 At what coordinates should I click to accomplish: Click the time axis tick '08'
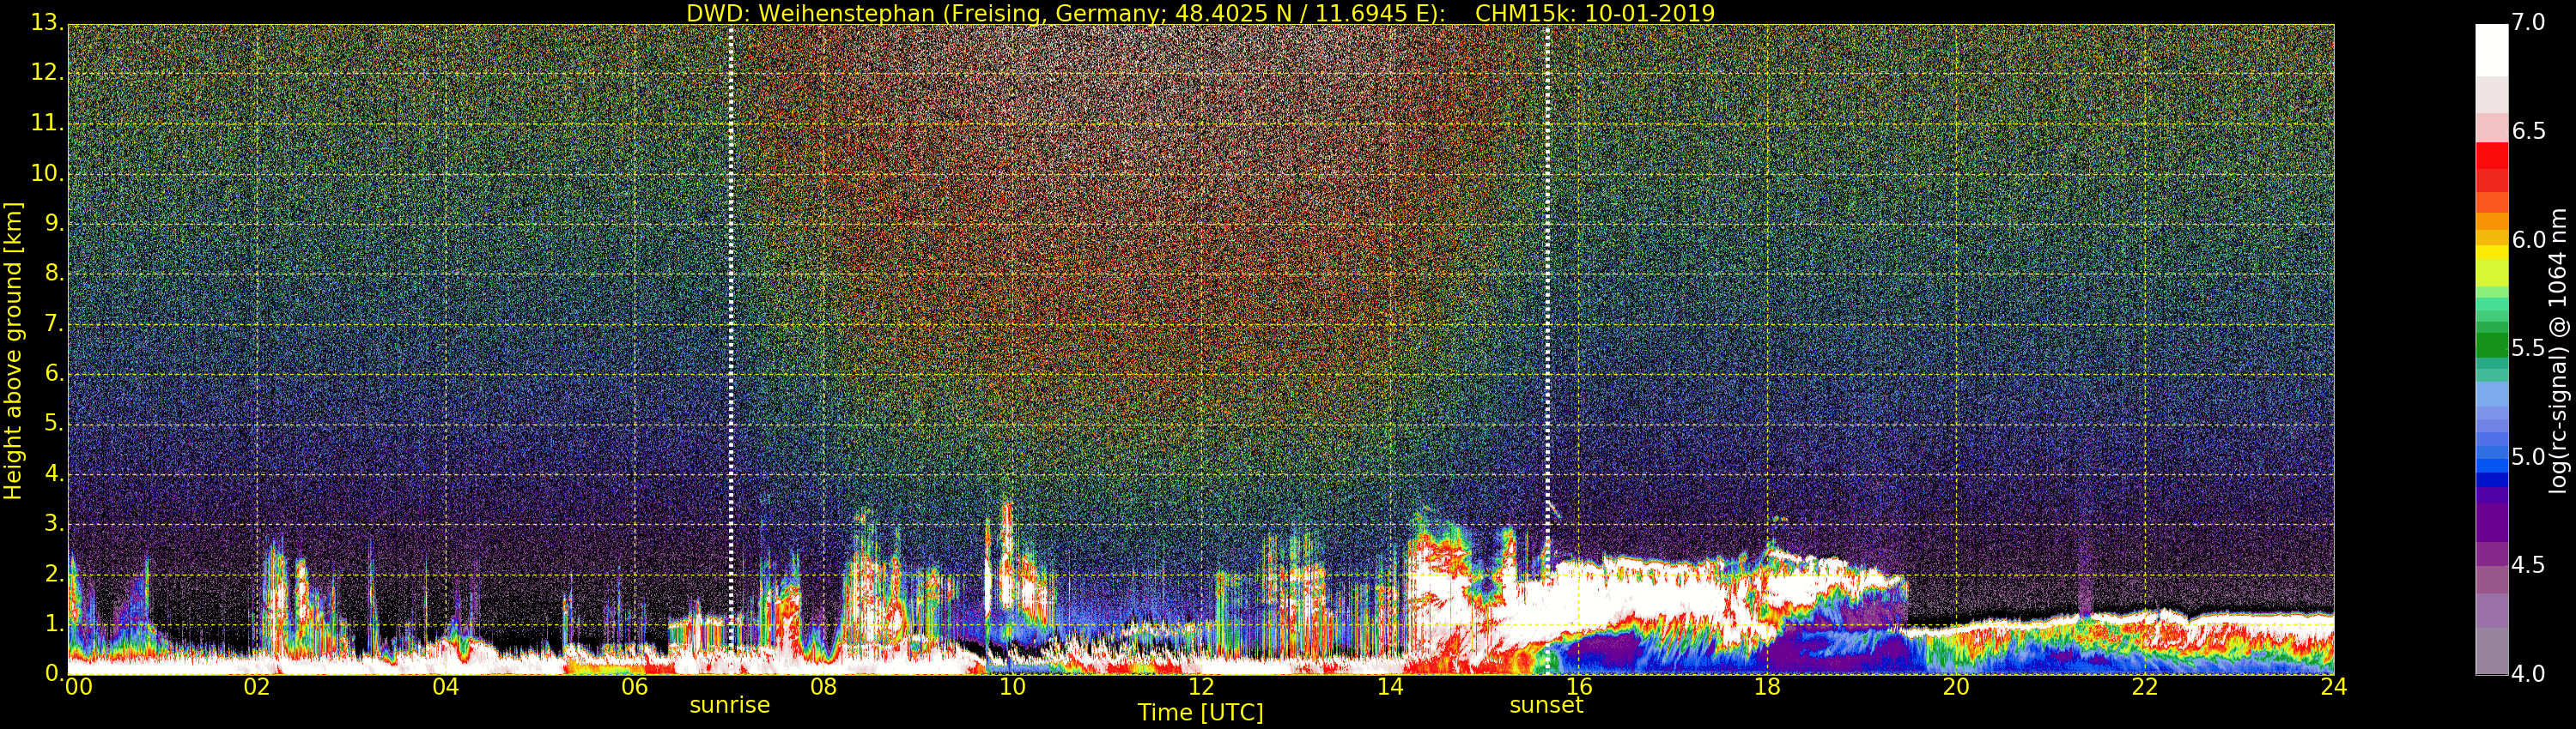(823, 686)
